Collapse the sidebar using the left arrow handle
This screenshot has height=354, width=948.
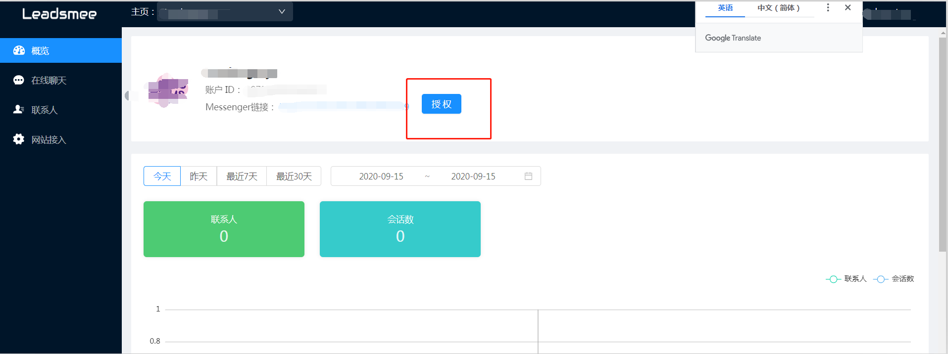pyautogui.click(x=128, y=95)
